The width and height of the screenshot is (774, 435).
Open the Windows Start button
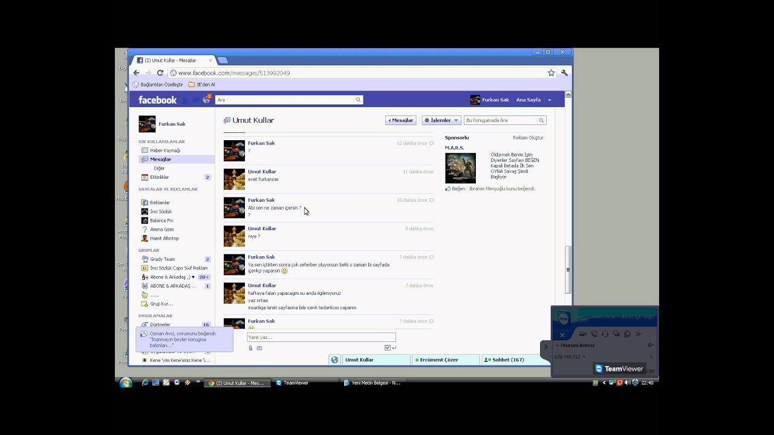tap(126, 382)
